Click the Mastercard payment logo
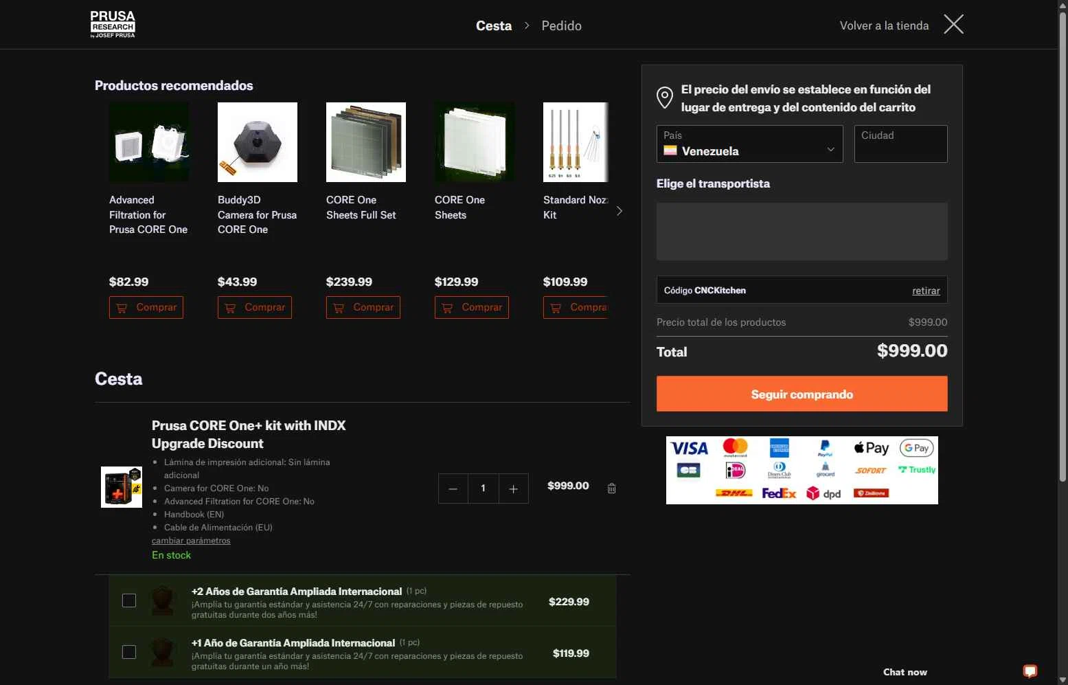This screenshot has height=685, width=1068. 735,448
